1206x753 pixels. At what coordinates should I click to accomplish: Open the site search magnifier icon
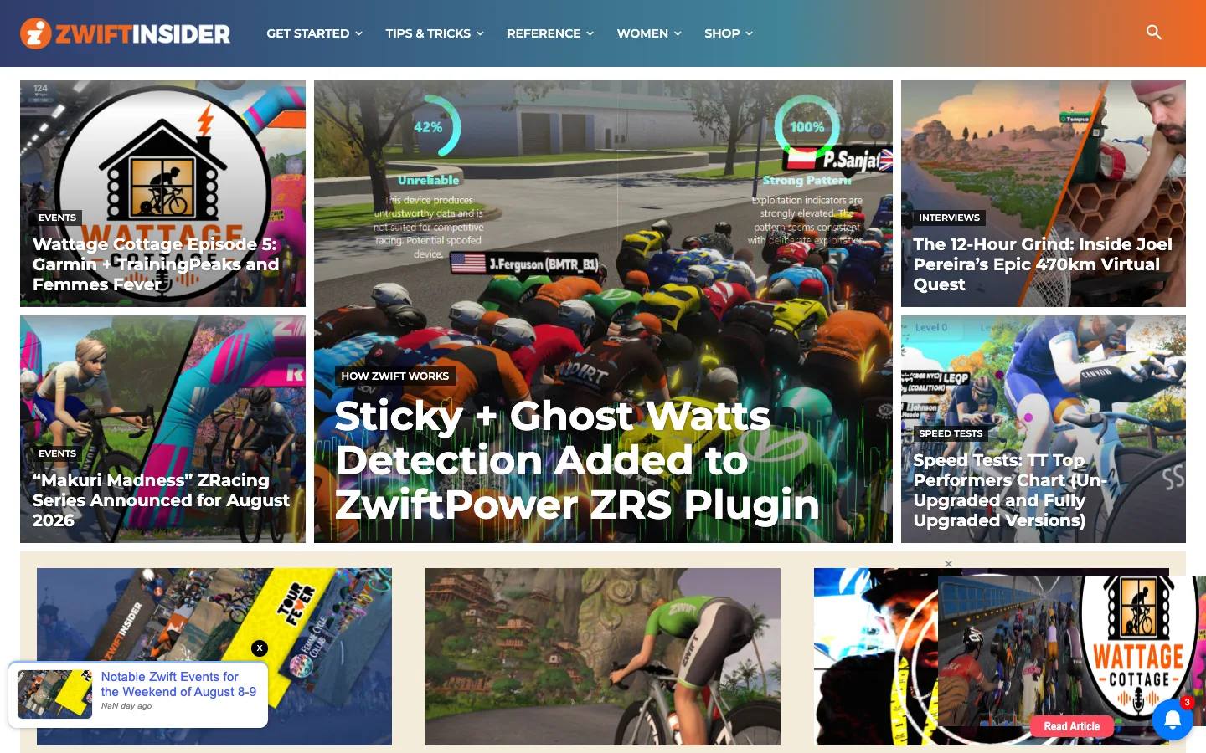click(1154, 33)
